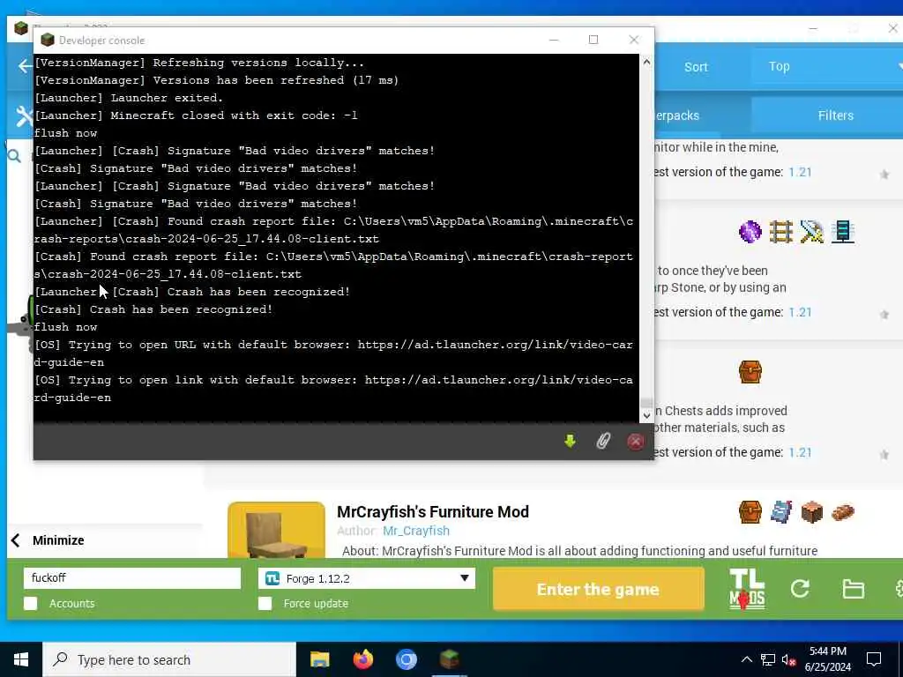Click the green download arrow in Developer console

click(x=571, y=442)
